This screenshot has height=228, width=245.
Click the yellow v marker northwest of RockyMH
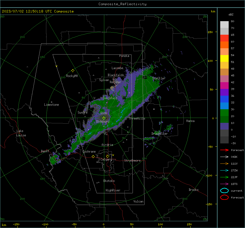click(56, 66)
